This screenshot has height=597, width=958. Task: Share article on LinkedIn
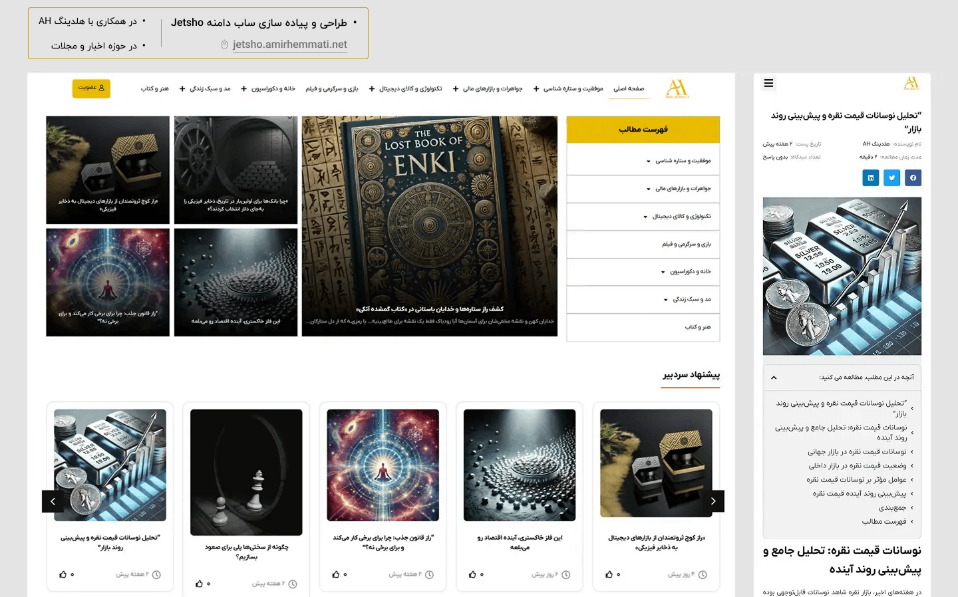tap(870, 178)
